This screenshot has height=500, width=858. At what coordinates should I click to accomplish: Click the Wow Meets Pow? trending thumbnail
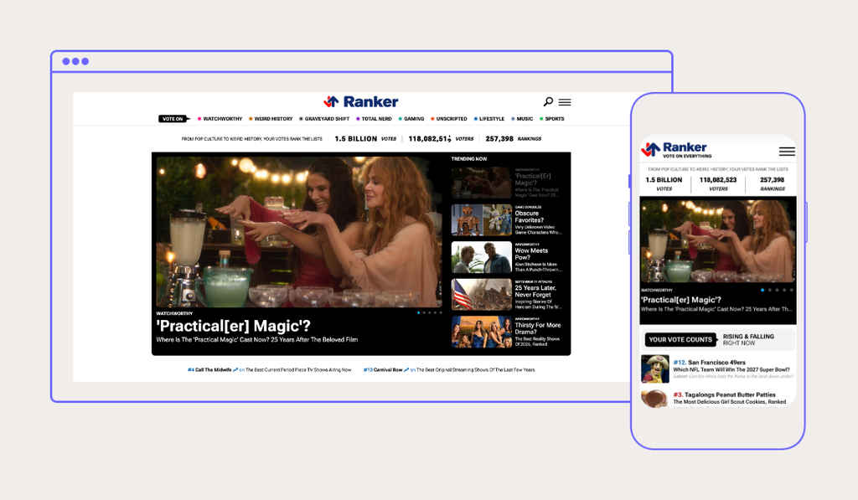click(481, 257)
